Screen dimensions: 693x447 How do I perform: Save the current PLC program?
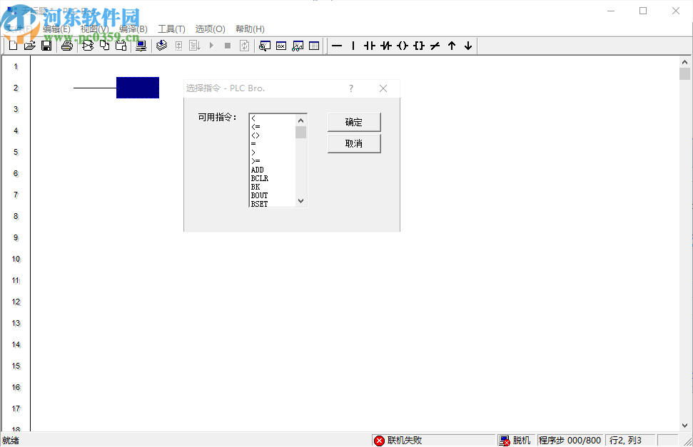(x=46, y=45)
